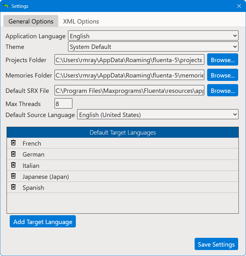Click the Default SRX File label
The height and width of the screenshot is (256, 246).
27,91
